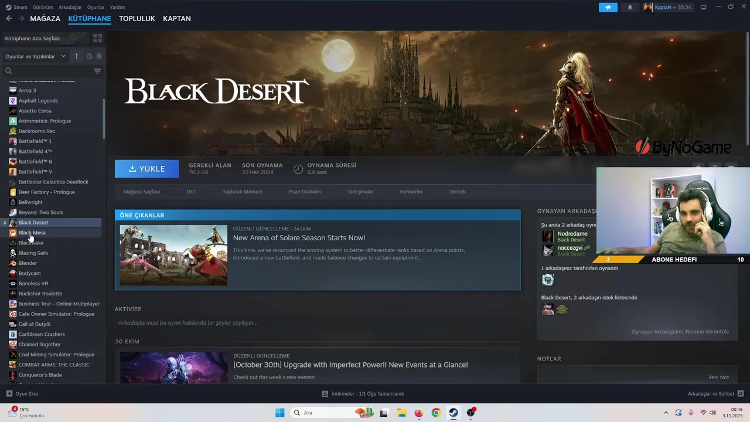This screenshot has height=422, width=750.
Task: Select Backrooms Rec. game icon
Action: [x=13, y=131]
